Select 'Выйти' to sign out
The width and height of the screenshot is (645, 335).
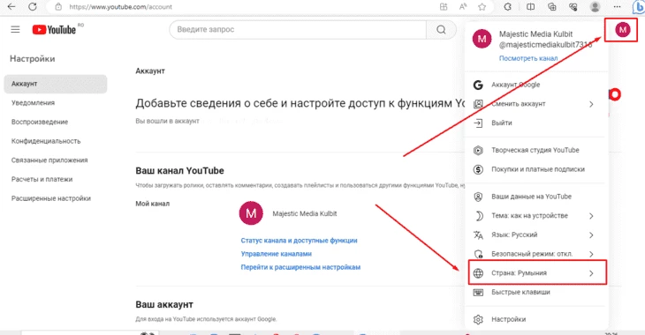tap(536, 123)
